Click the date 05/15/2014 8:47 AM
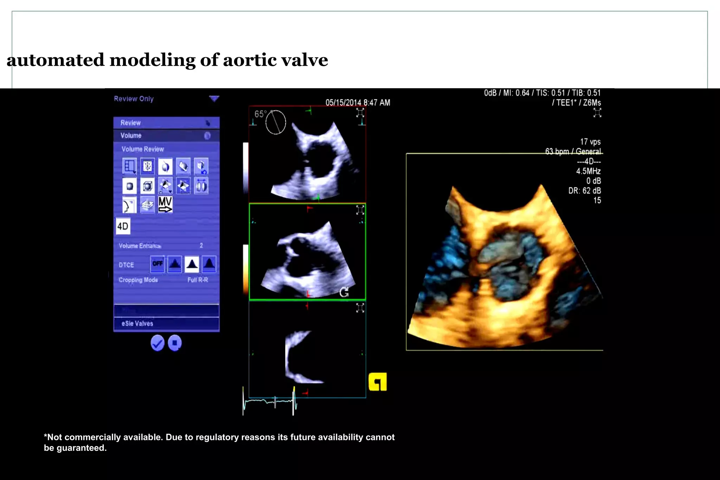Image resolution: width=720 pixels, height=480 pixels. click(x=358, y=103)
